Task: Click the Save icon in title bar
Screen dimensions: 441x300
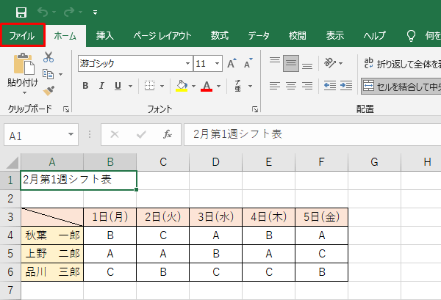Action: coord(21,12)
